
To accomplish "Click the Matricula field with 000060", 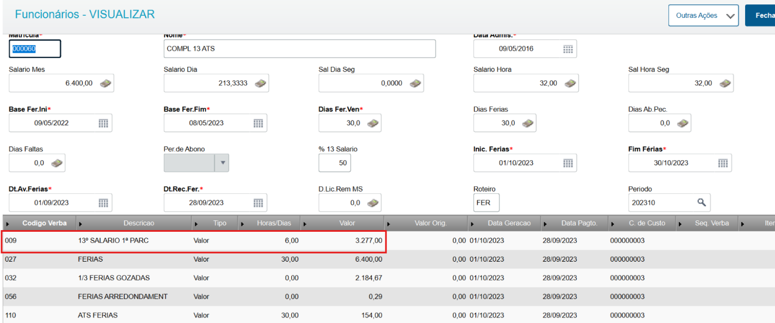I will click(x=35, y=49).
